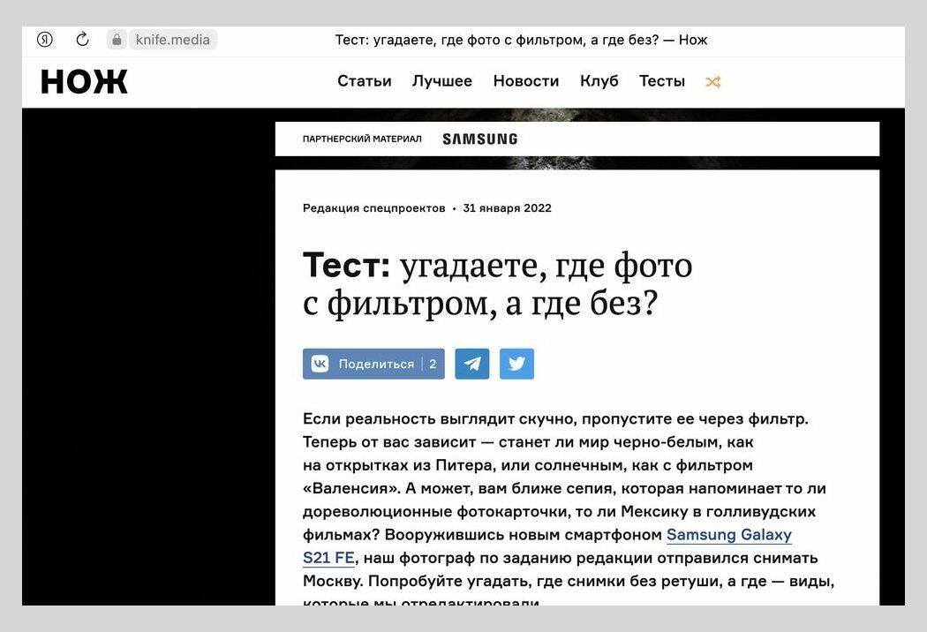The image size is (927, 632).
Task: Click the article headline about фото с фильтром
Action: [x=497, y=284]
